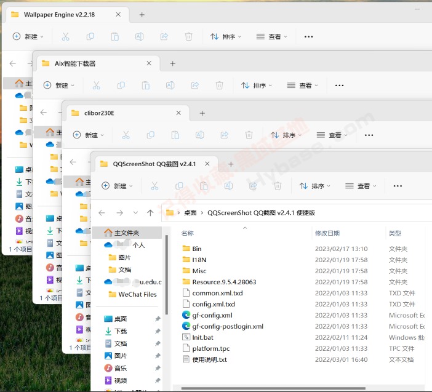Click Rename icon in Wallpaper Engine window

[140, 37]
